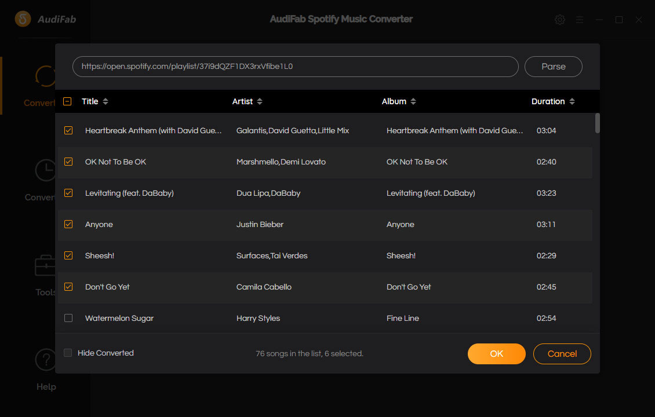
Task: Sort songs by Title column arrows
Action: tap(105, 101)
